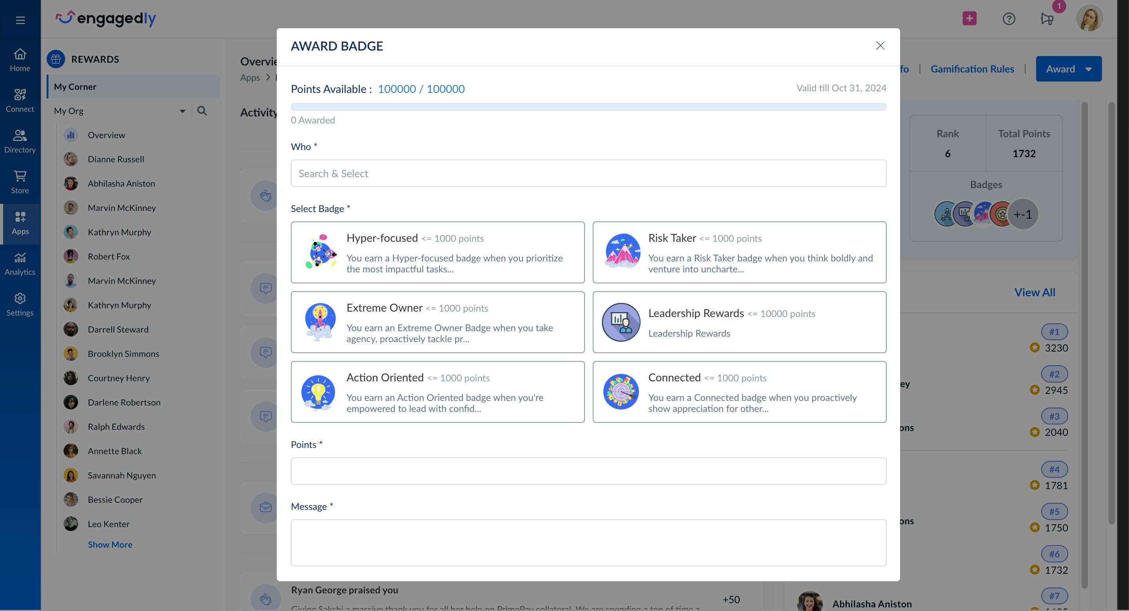
Task: Open the Gamification Rules page
Action: (973, 68)
